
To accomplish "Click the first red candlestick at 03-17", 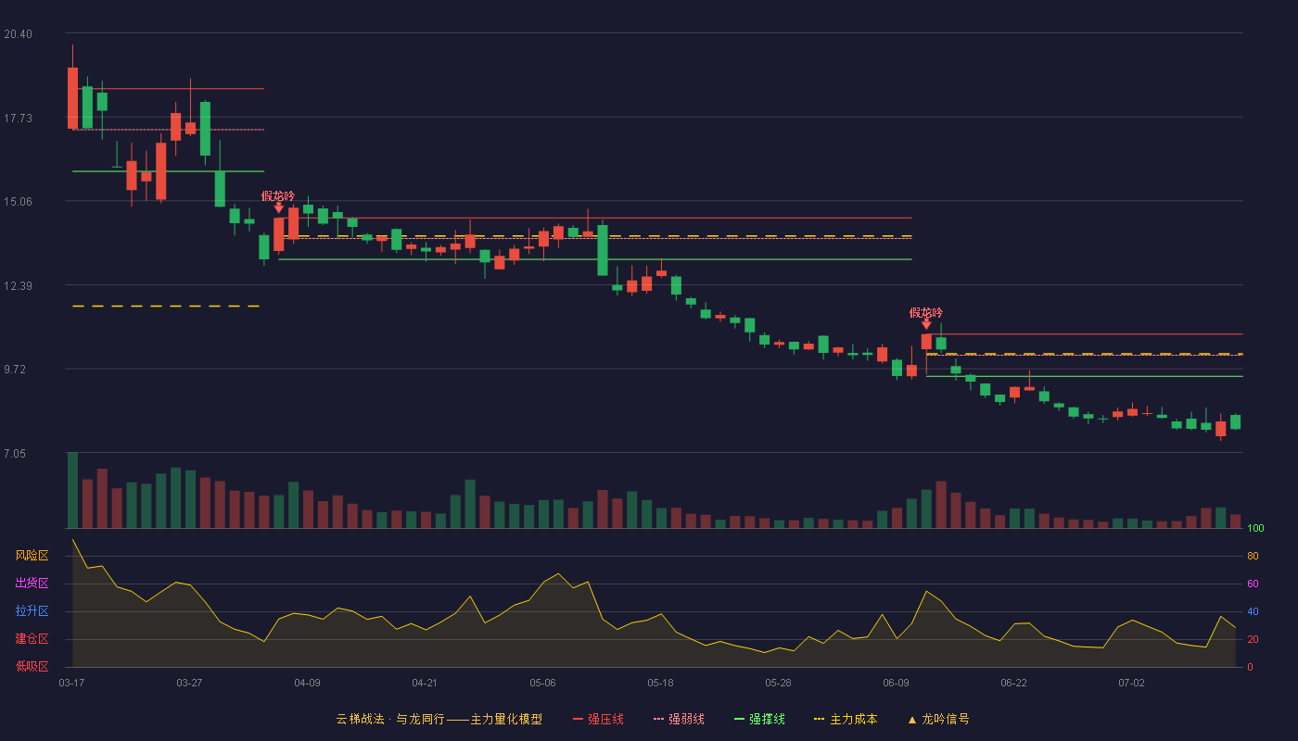I will tap(72, 98).
